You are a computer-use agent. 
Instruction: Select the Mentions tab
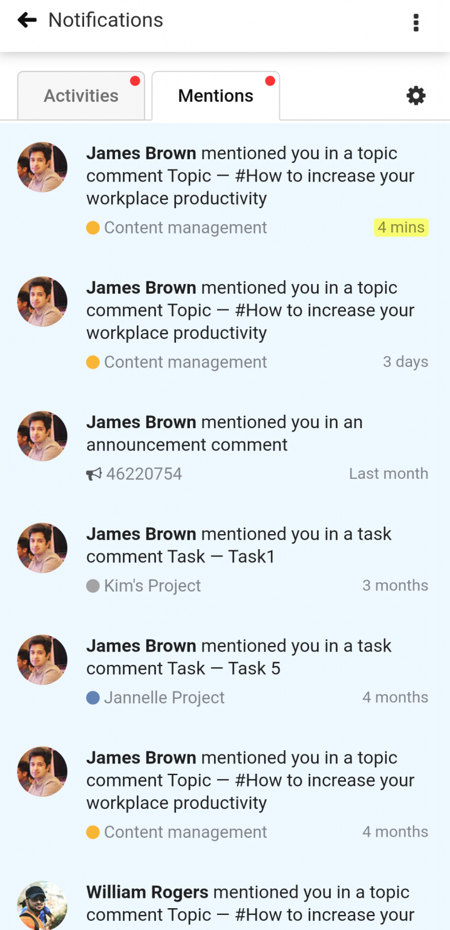coord(215,95)
